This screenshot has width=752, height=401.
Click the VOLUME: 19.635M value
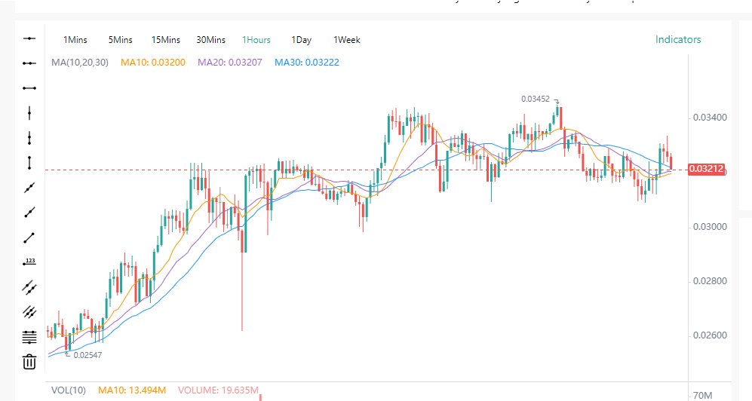218,390
